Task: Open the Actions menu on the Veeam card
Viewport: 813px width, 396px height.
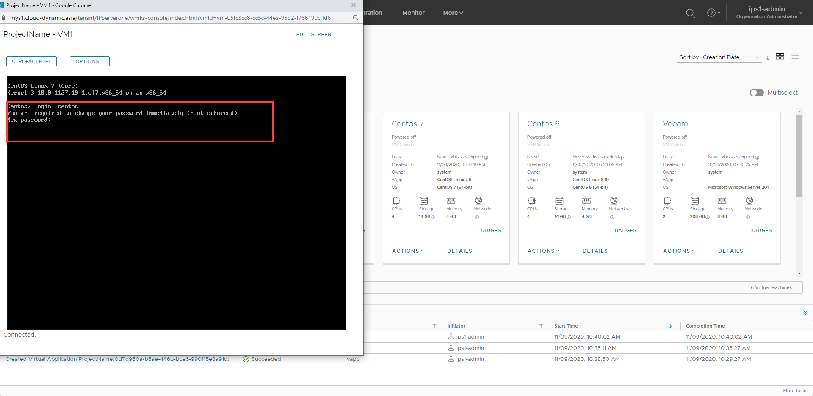Action: [678, 251]
